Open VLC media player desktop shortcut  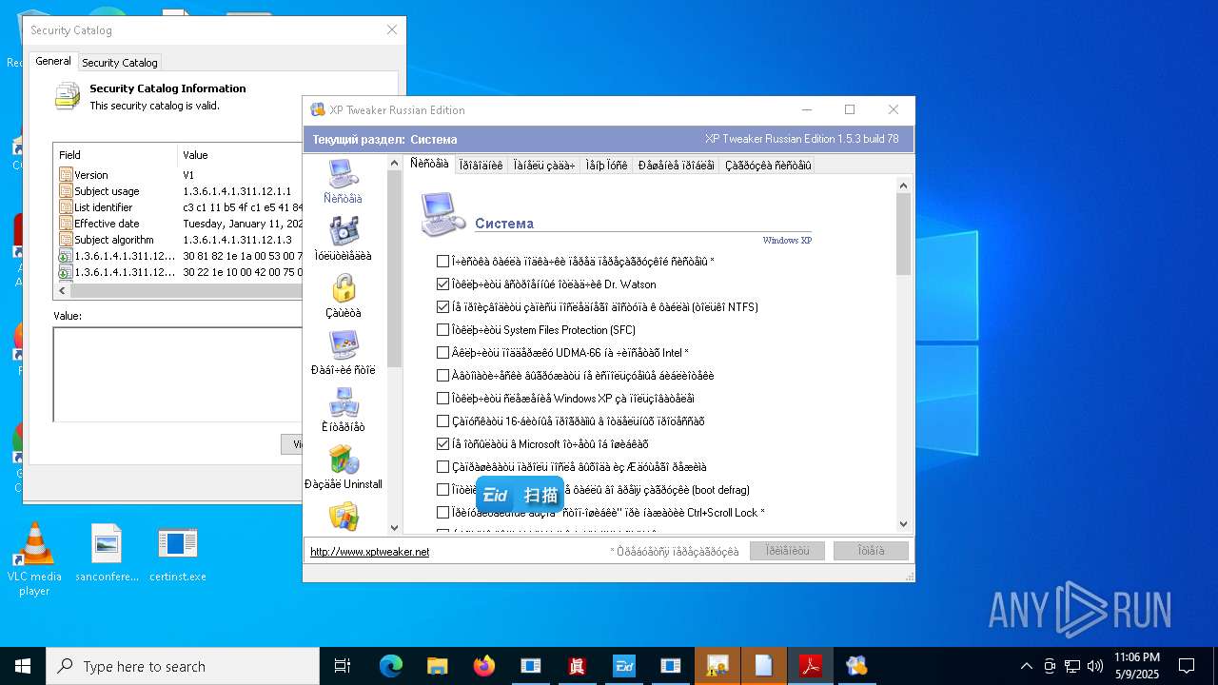(x=34, y=559)
